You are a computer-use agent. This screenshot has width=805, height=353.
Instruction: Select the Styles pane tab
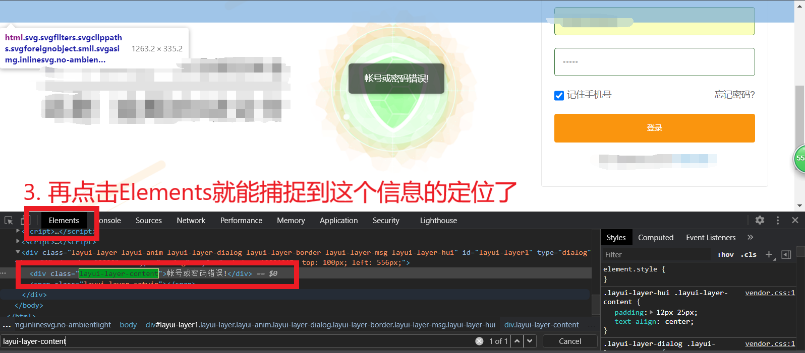[x=616, y=238]
